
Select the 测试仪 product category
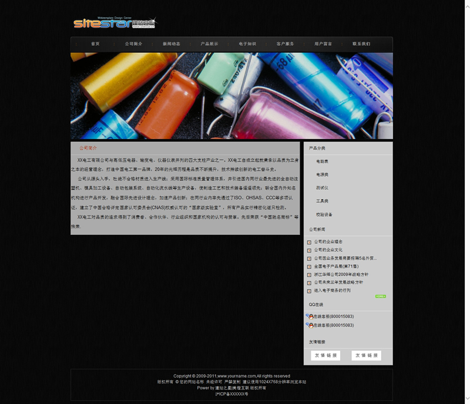322,188
